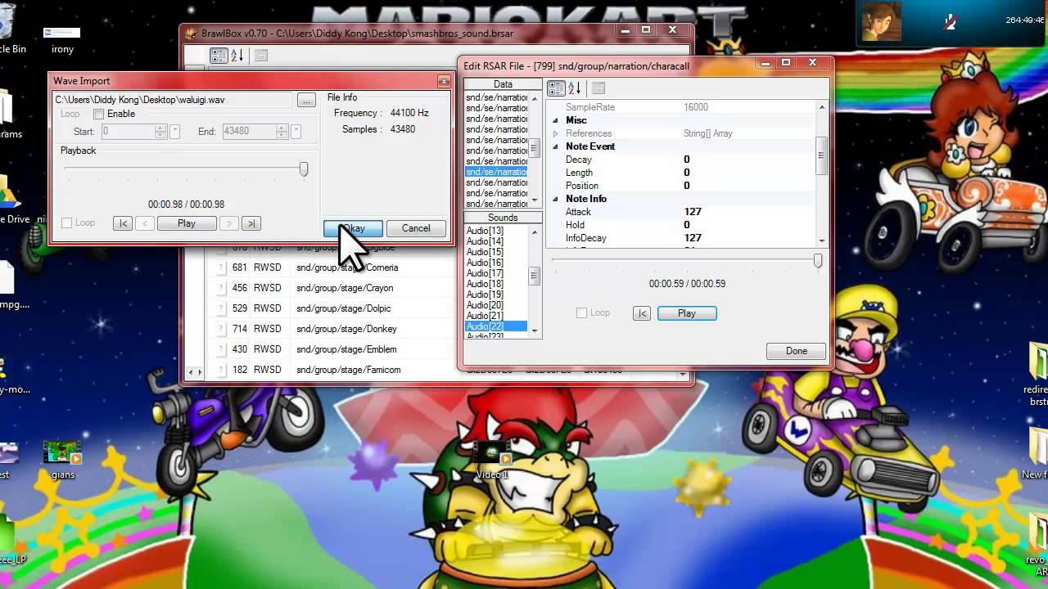
Task: Click scroll-down arrow of Sounds list
Action: (x=535, y=331)
